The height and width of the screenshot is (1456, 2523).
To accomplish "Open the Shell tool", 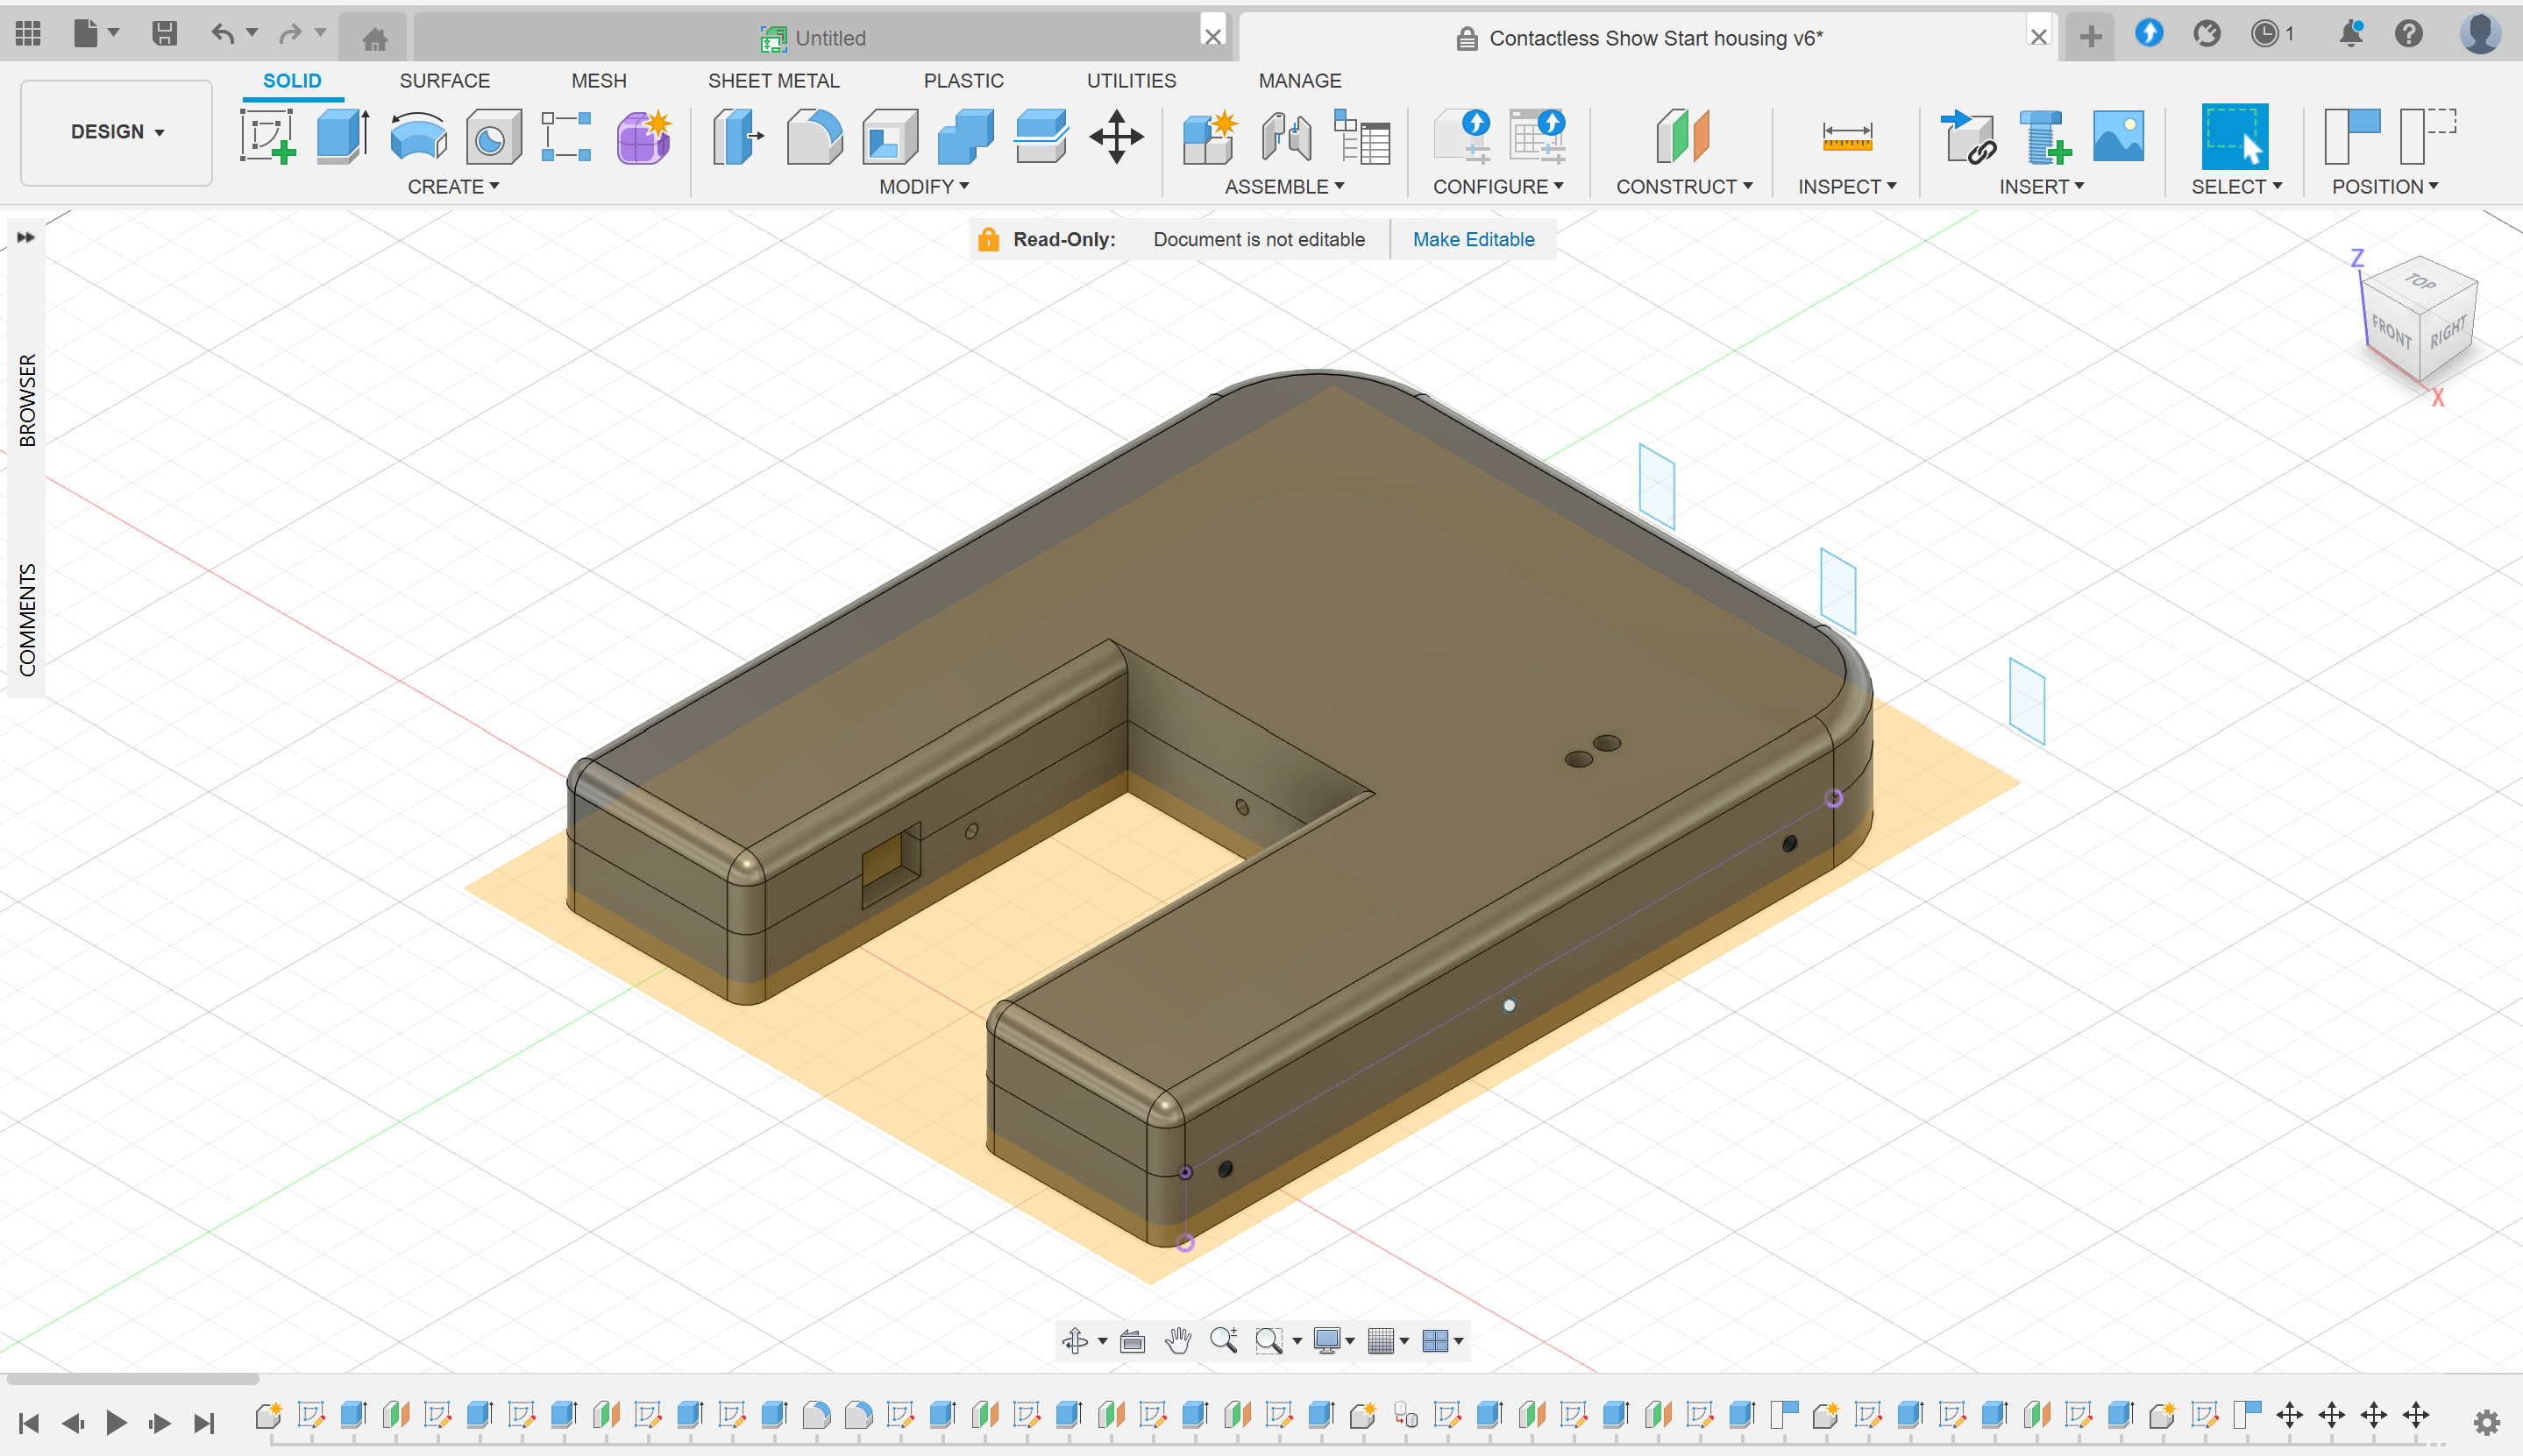I will (891, 137).
